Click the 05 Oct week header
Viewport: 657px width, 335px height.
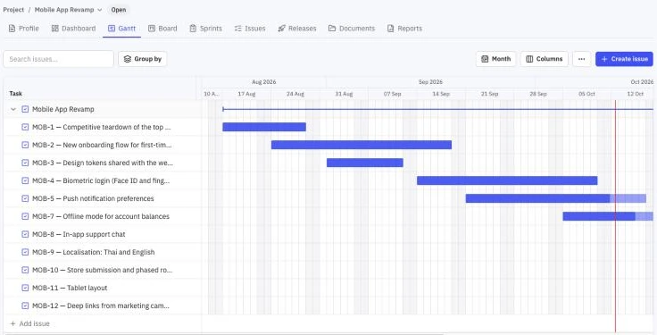[x=586, y=94]
